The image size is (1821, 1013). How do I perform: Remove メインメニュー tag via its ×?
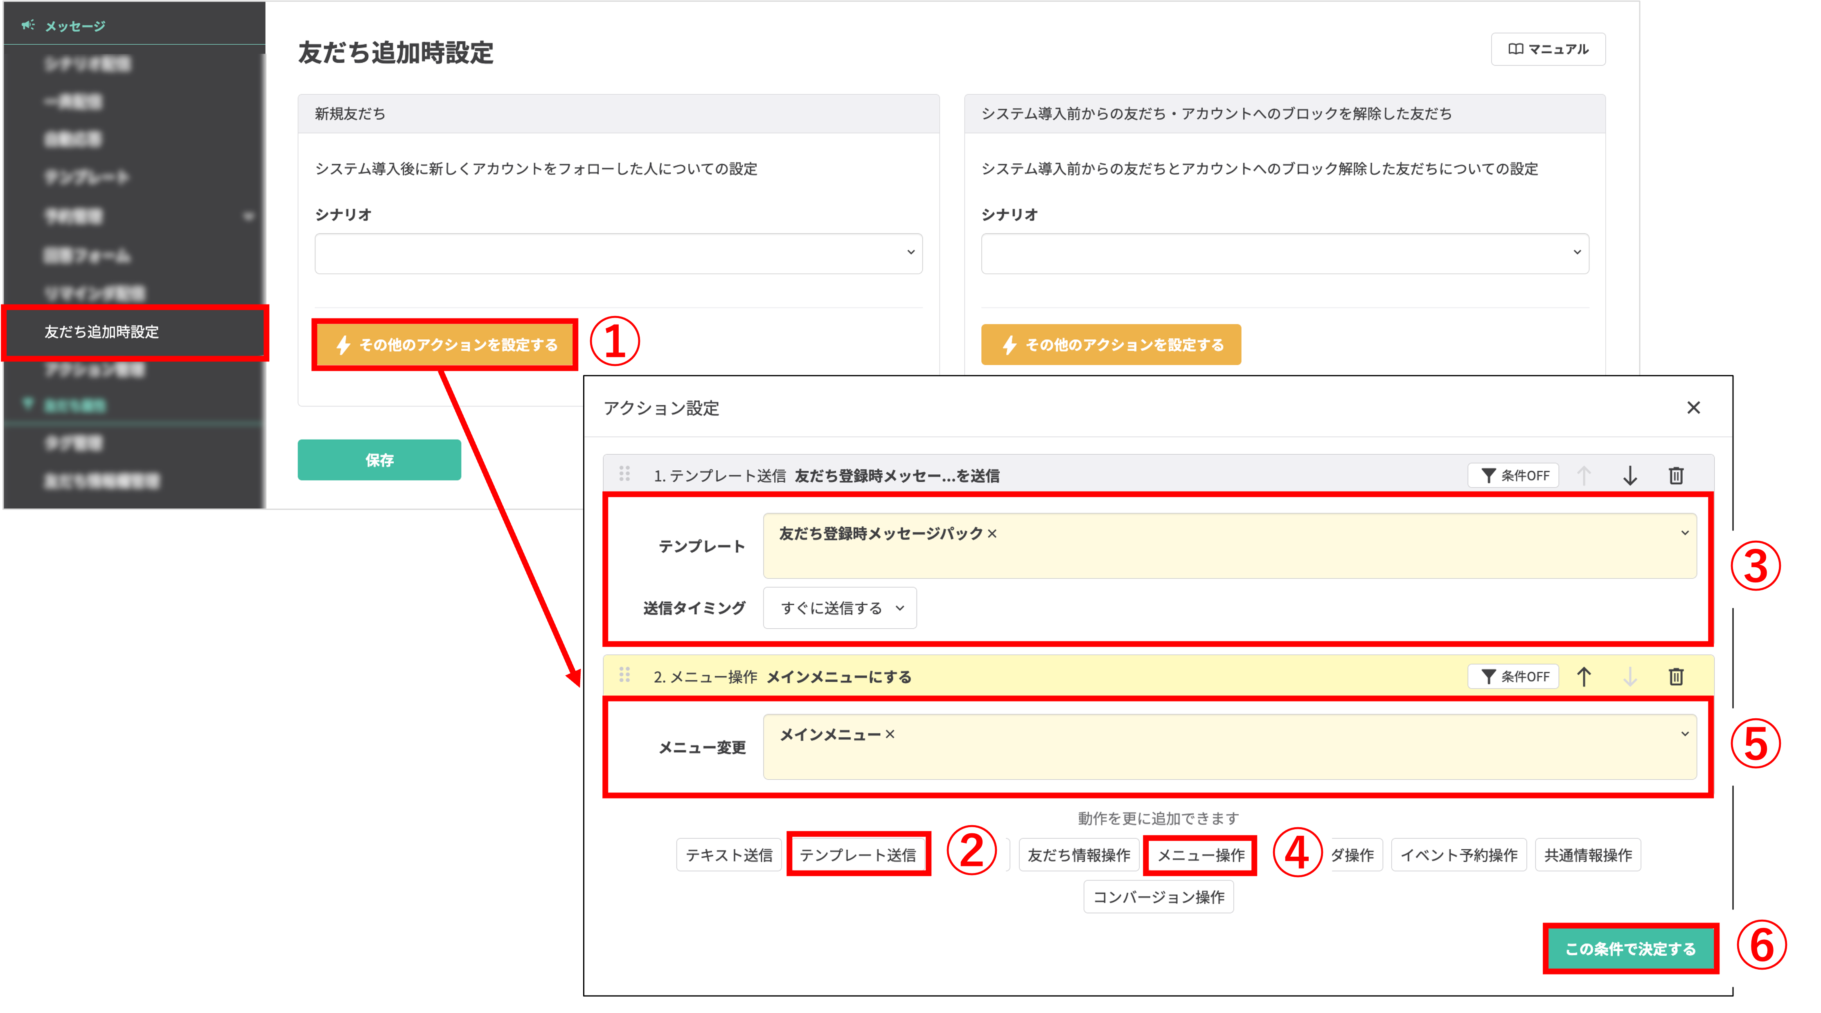click(x=890, y=734)
